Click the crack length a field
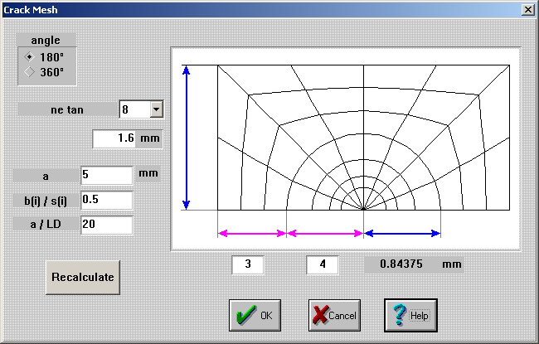The width and height of the screenshot is (539, 344). click(107, 175)
